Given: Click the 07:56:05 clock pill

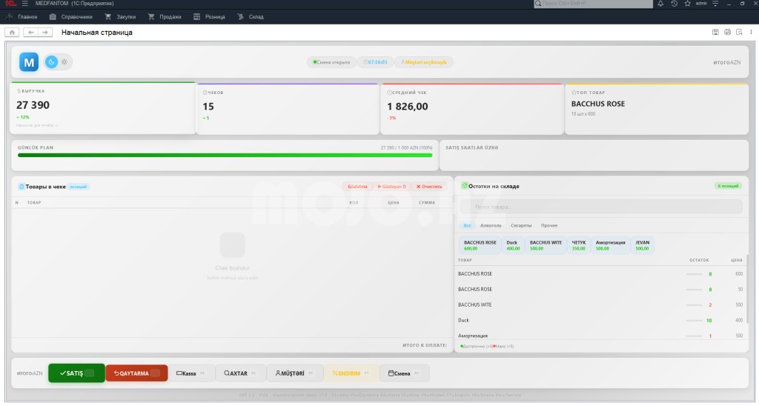Looking at the screenshot, I should (375, 62).
